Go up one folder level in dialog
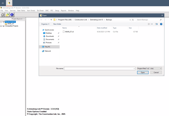 (51, 20)
